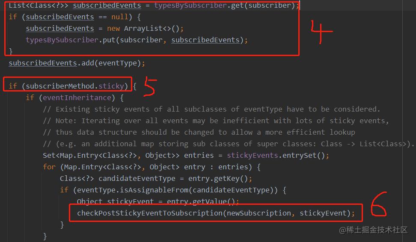
Task: Click the comment mentioning 'Class -> List<Class>'
Action: (x=228, y=144)
